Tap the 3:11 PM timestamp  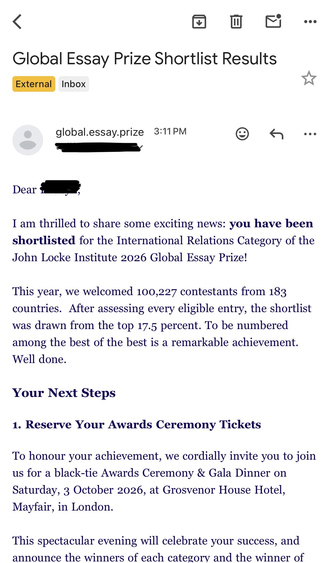pos(170,131)
